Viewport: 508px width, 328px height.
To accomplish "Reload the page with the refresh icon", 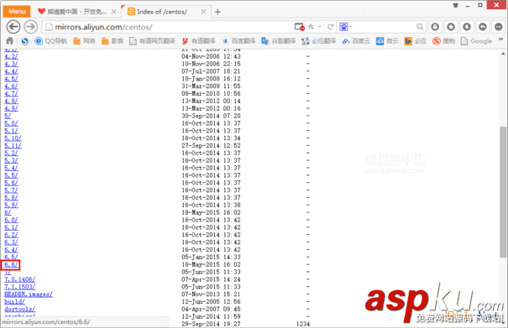I will coord(331,27).
